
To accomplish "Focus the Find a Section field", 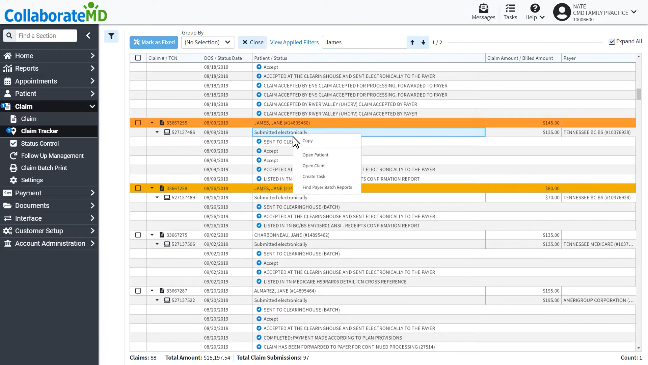I will pyautogui.click(x=46, y=35).
